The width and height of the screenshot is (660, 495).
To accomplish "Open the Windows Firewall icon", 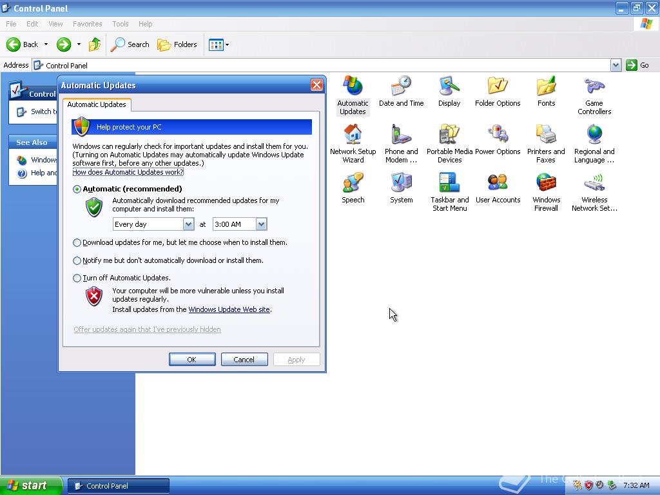I will tap(546, 192).
